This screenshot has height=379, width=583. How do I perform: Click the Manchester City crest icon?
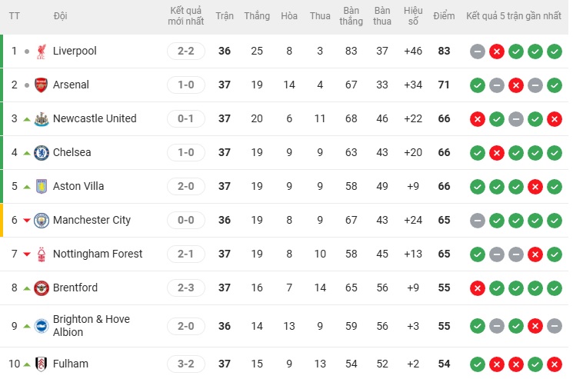[42, 221]
